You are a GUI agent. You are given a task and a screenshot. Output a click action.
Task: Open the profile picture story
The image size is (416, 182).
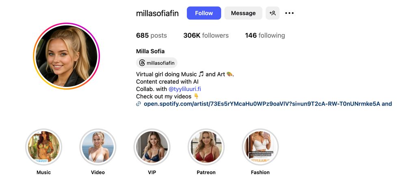point(67,56)
